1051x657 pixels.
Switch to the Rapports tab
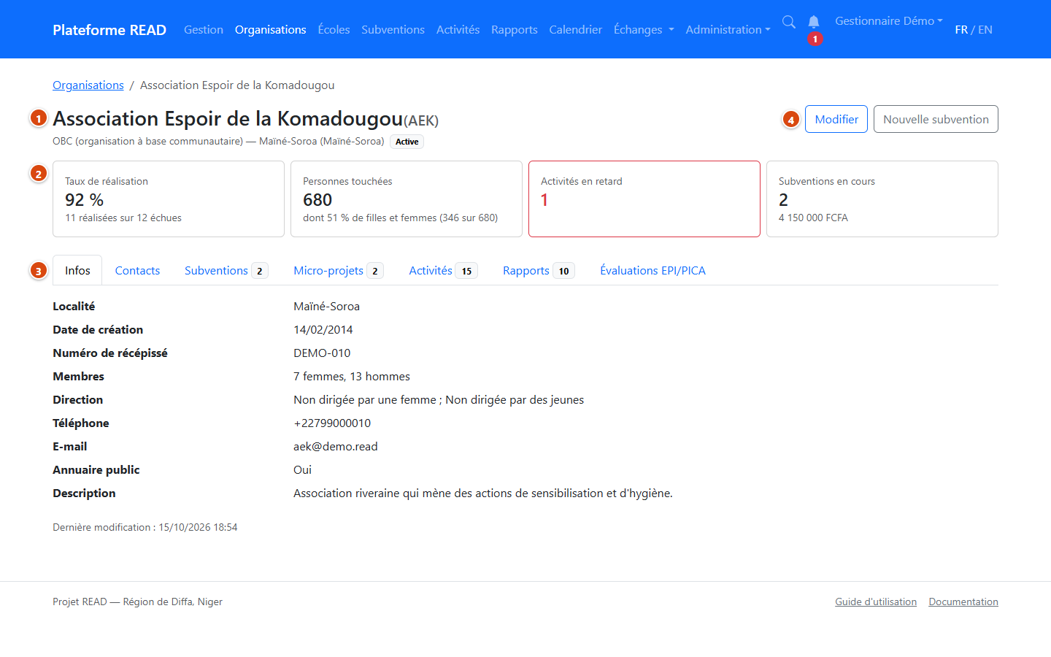pyautogui.click(x=539, y=270)
